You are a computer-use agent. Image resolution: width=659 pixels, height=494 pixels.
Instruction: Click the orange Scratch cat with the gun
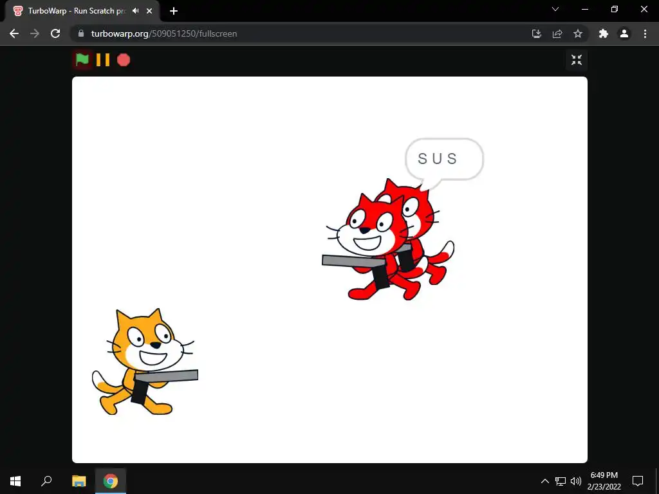tap(145, 361)
